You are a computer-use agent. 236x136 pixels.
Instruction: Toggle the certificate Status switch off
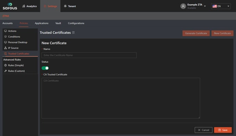[45, 68]
